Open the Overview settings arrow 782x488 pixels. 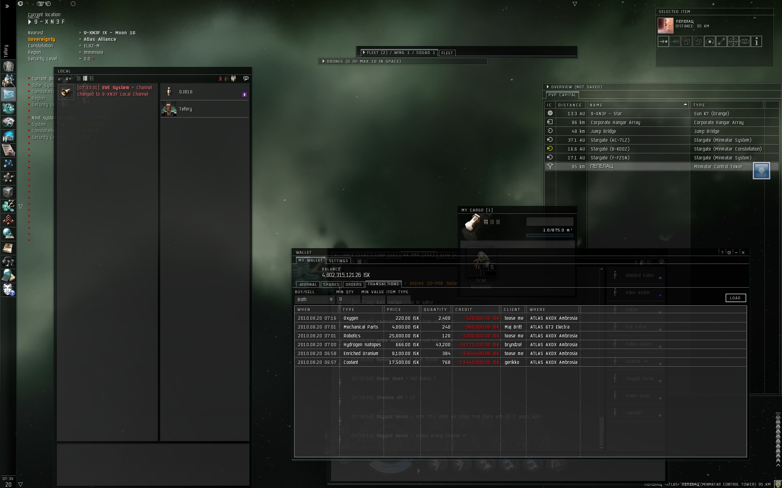tap(548, 87)
